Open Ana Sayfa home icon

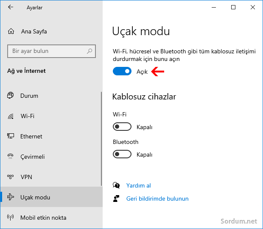(x=11, y=31)
